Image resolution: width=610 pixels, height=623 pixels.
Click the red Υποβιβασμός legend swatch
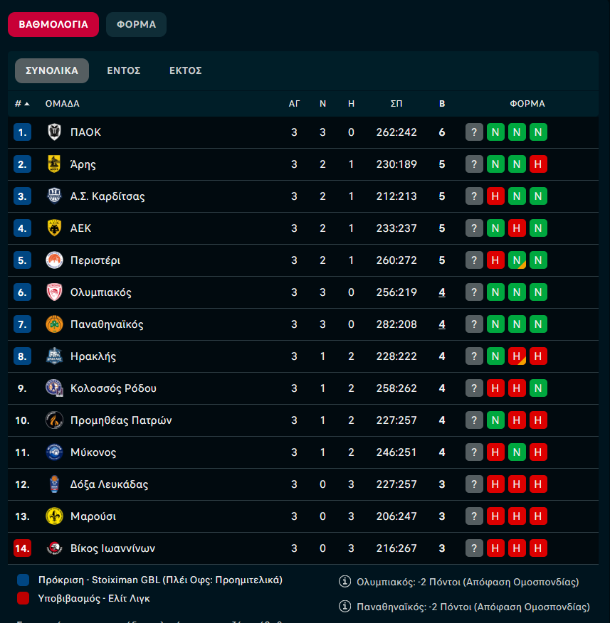click(23, 598)
